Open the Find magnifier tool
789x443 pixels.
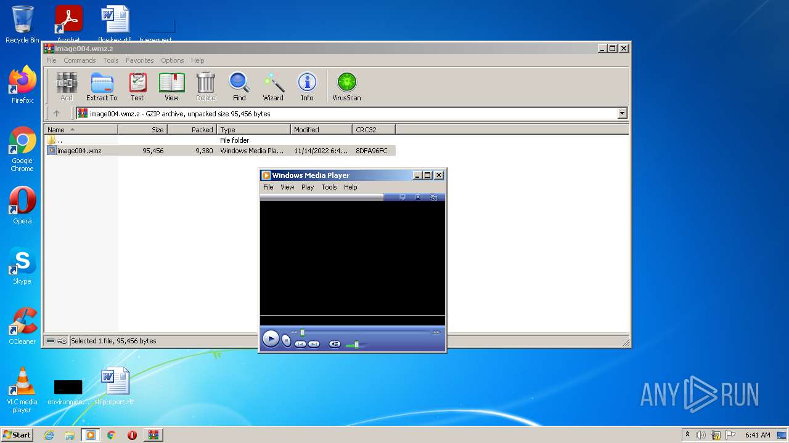coord(239,87)
